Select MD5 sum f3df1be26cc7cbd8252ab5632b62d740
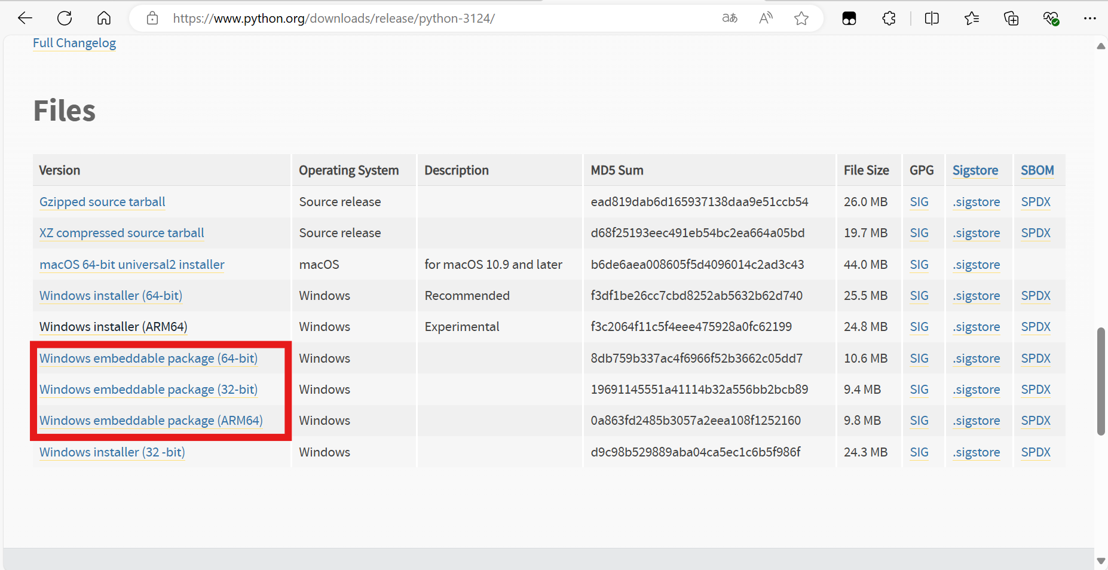The width and height of the screenshot is (1108, 570). (x=697, y=296)
